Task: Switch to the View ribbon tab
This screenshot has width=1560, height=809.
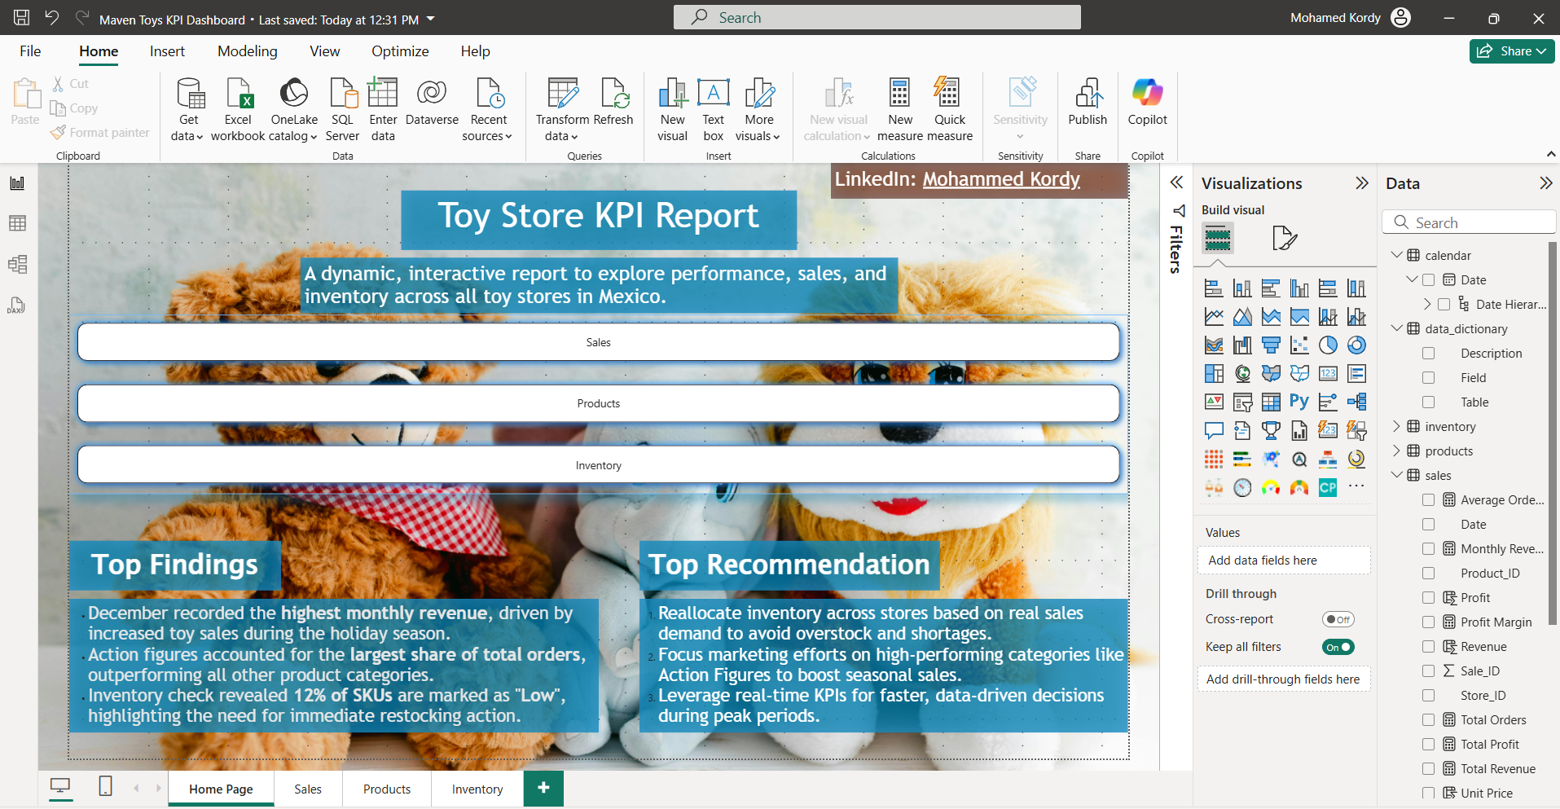Action: click(324, 51)
